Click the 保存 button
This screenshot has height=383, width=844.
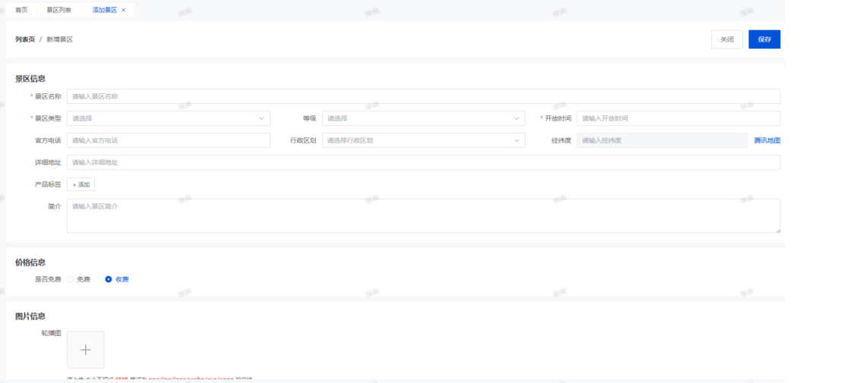point(763,39)
